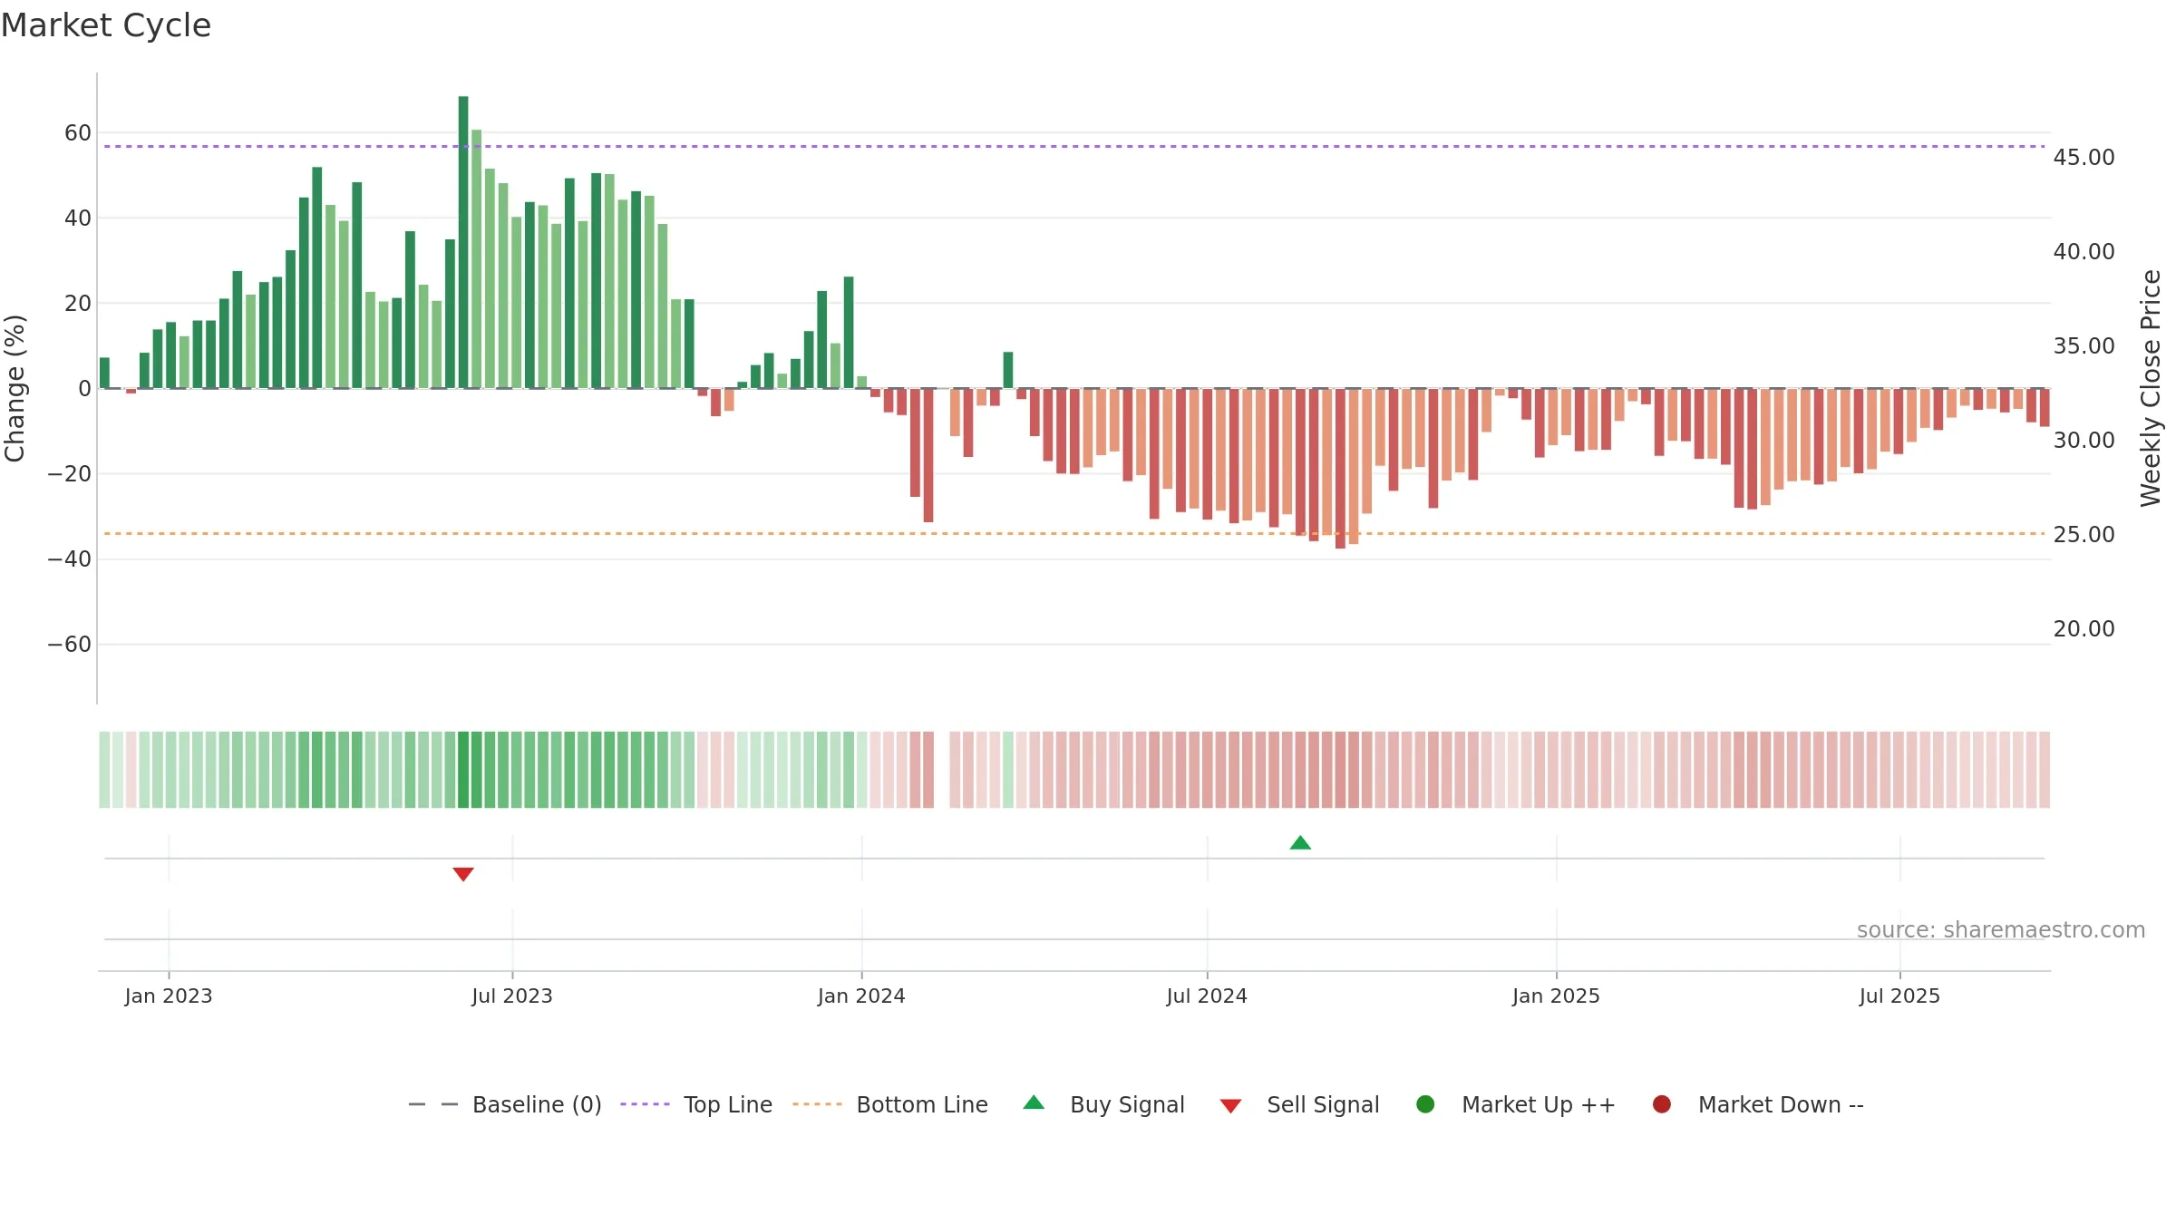This screenshot has width=2176, height=1224.
Task: Click the Market Cycle chart title
Action: (x=106, y=25)
